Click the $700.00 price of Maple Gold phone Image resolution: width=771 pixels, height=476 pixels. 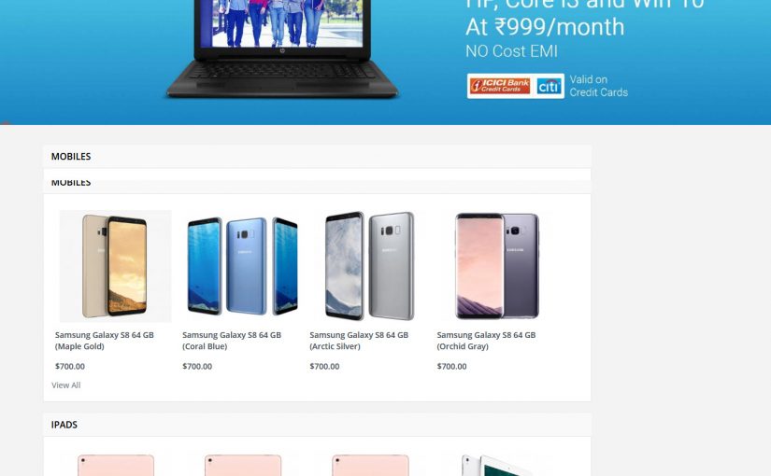coord(70,367)
